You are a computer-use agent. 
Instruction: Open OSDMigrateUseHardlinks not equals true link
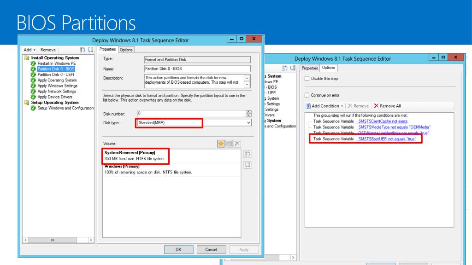pos(393,133)
